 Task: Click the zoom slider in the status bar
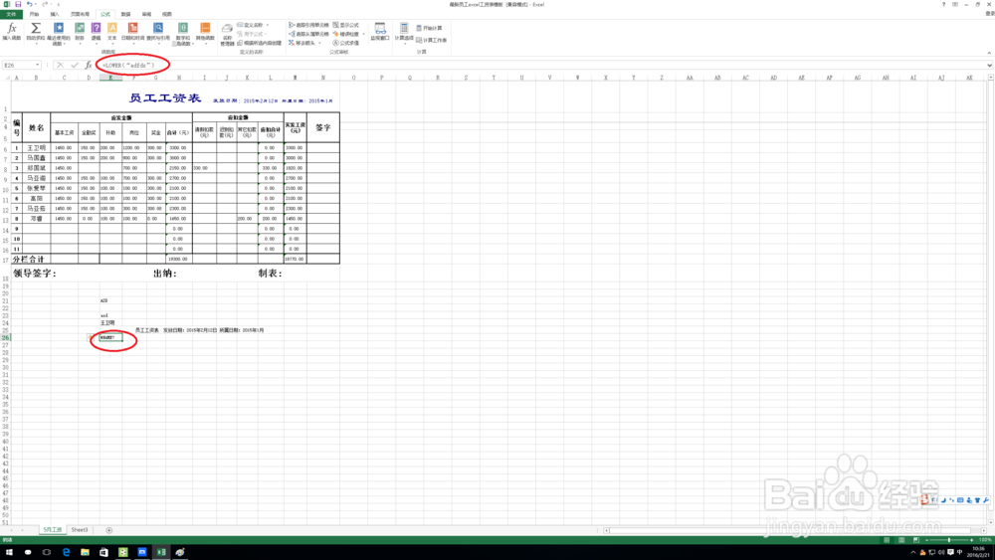949,540
